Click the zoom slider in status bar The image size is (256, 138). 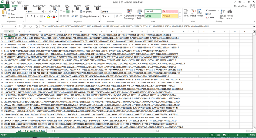(238, 135)
